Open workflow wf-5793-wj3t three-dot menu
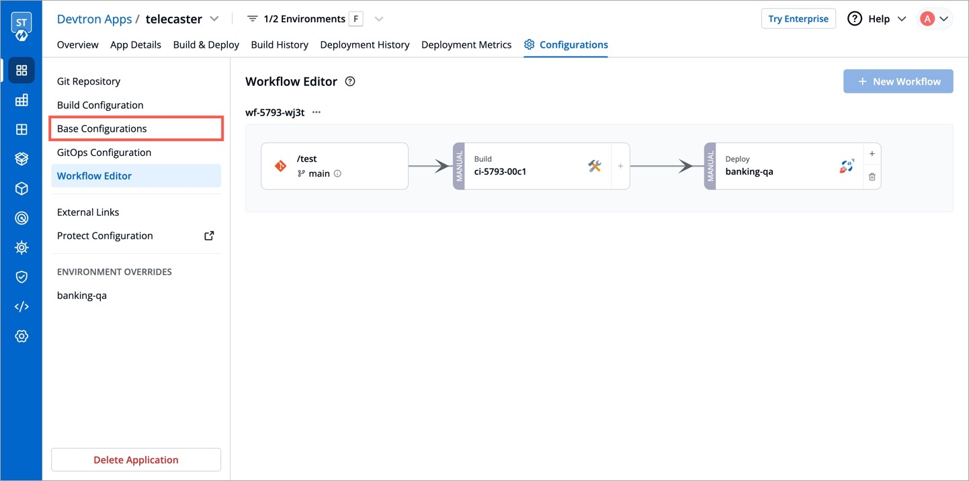 (317, 112)
